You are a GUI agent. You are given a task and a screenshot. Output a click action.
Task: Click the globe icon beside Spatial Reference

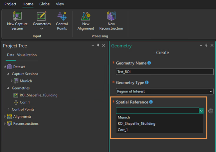(x=210, y=111)
